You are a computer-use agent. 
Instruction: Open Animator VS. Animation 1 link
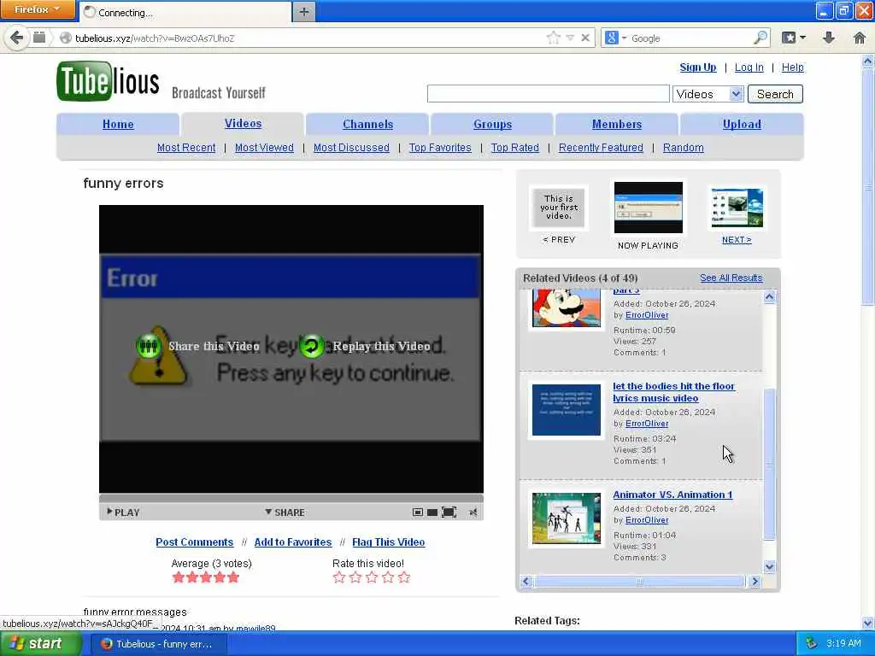point(672,495)
